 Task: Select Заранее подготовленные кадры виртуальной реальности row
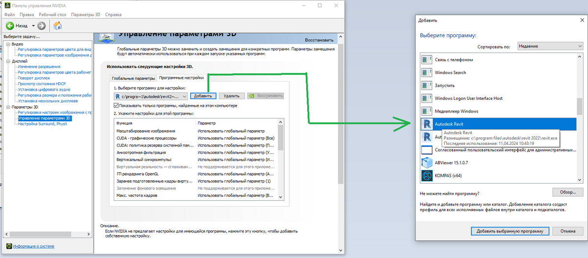pos(195,181)
